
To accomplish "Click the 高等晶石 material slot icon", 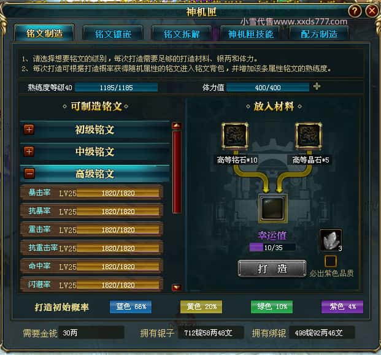I will click(x=309, y=136).
